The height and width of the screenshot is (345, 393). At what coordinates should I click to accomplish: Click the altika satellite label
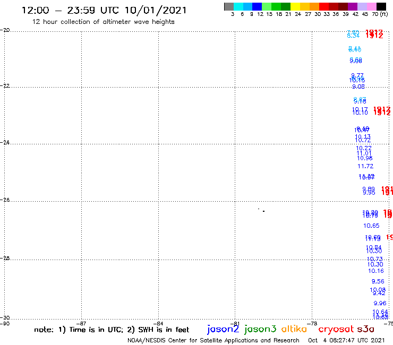coord(294,329)
